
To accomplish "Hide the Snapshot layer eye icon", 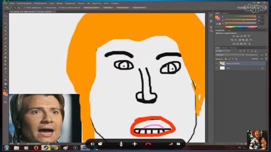I will pos(217,63).
